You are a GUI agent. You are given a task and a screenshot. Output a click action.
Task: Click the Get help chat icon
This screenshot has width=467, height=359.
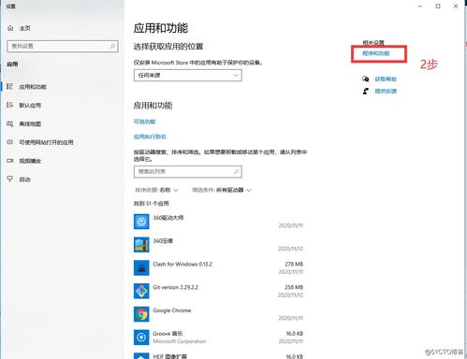[x=366, y=79]
